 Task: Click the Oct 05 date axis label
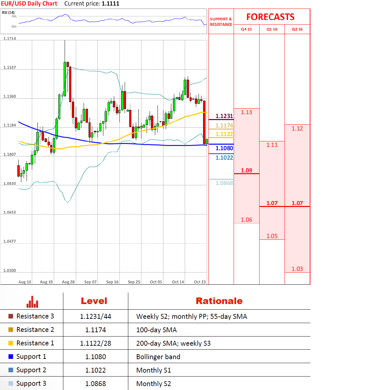pyautogui.click(x=156, y=282)
